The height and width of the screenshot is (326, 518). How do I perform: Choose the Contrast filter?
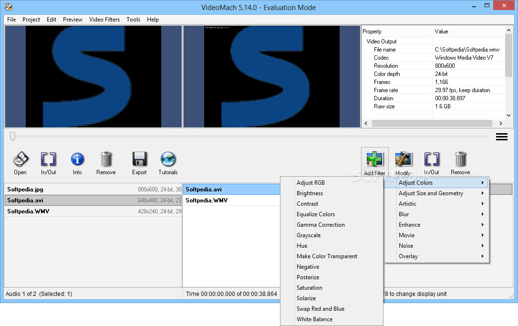pos(332,204)
